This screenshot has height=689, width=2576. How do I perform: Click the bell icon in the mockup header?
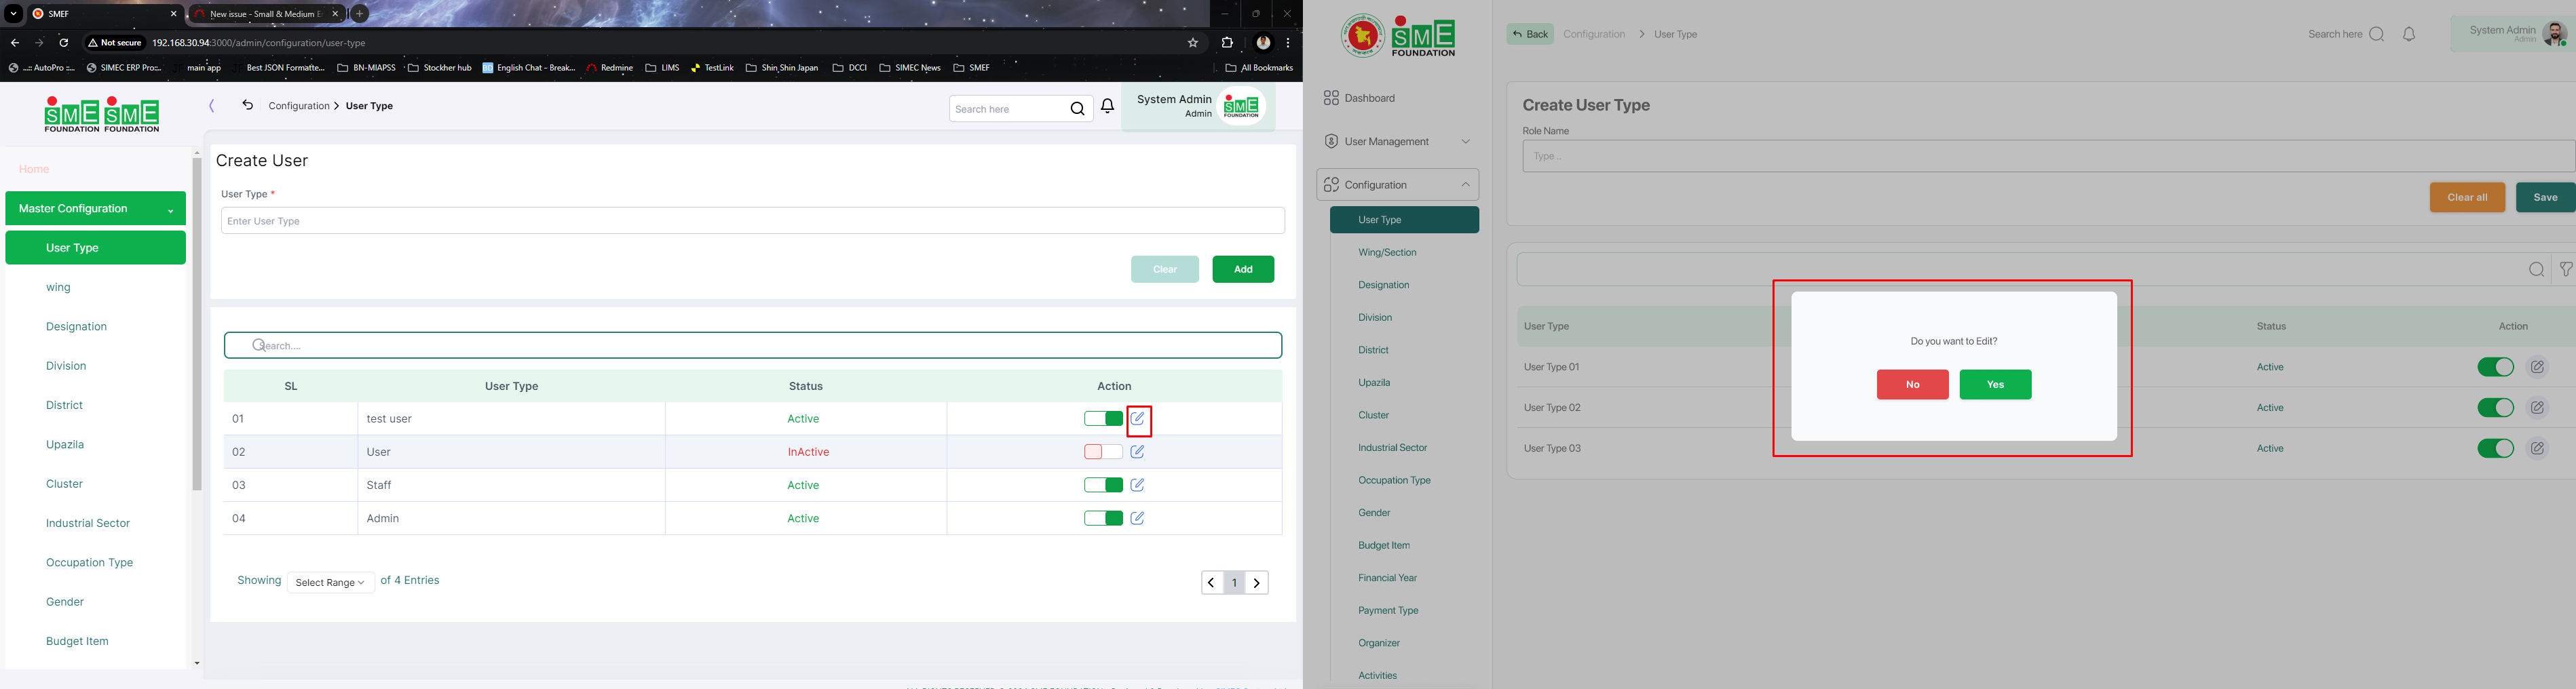click(2410, 34)
